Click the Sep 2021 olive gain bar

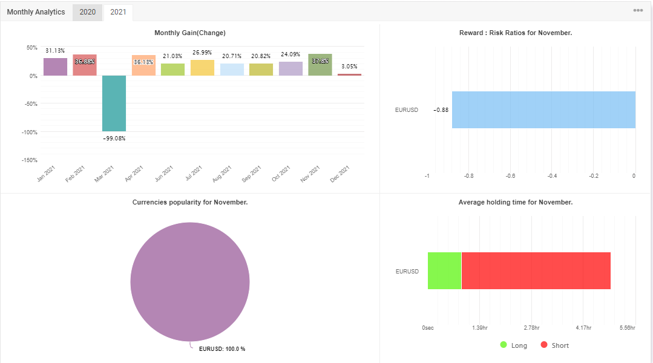pos(261,70)
